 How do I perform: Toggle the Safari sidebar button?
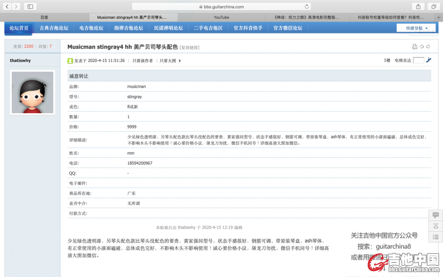point(30,6)
